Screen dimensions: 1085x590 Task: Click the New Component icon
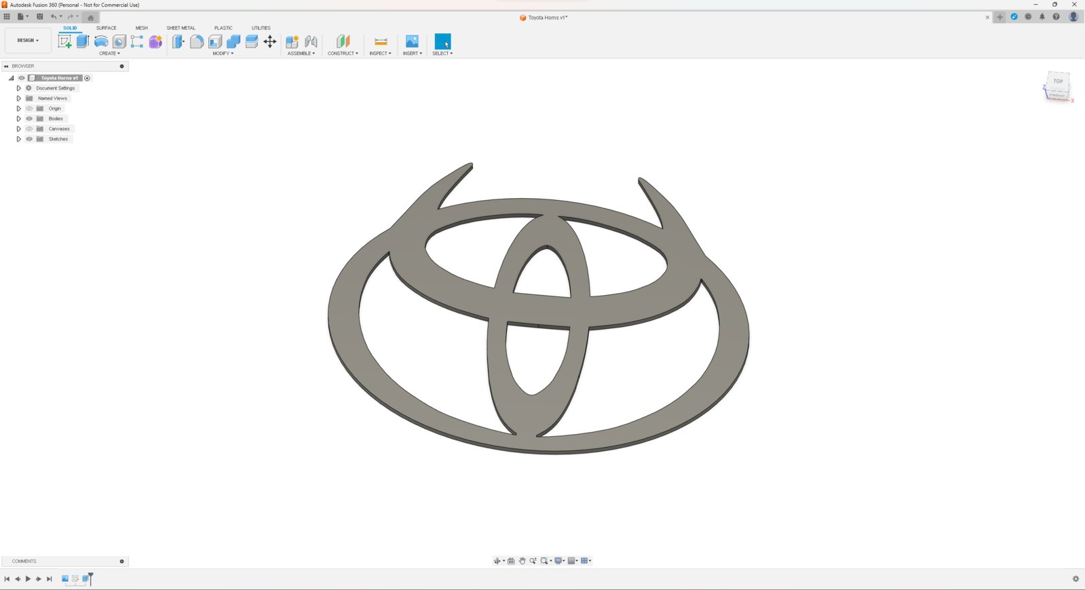click(x=292, y=41)
